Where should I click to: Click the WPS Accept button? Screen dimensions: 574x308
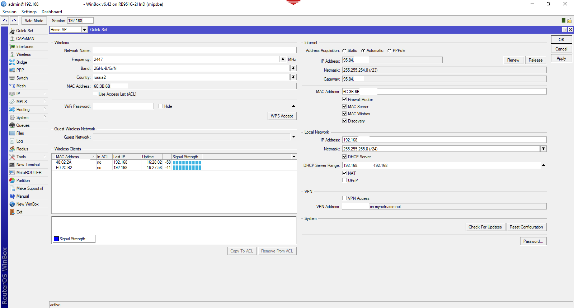coord(282,116)
